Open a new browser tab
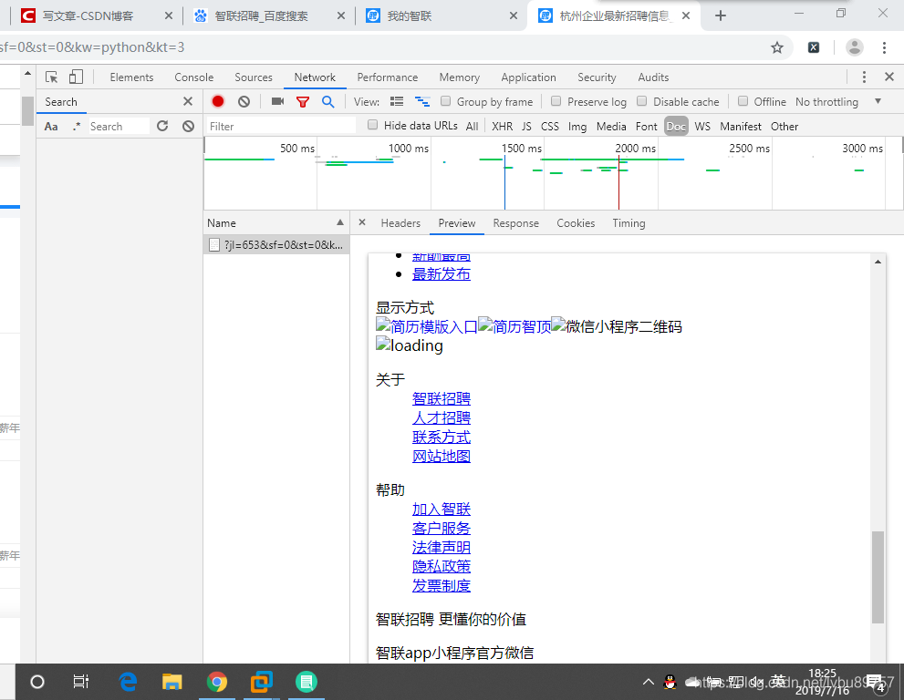The image size is (904, 700). pos(720,15)
